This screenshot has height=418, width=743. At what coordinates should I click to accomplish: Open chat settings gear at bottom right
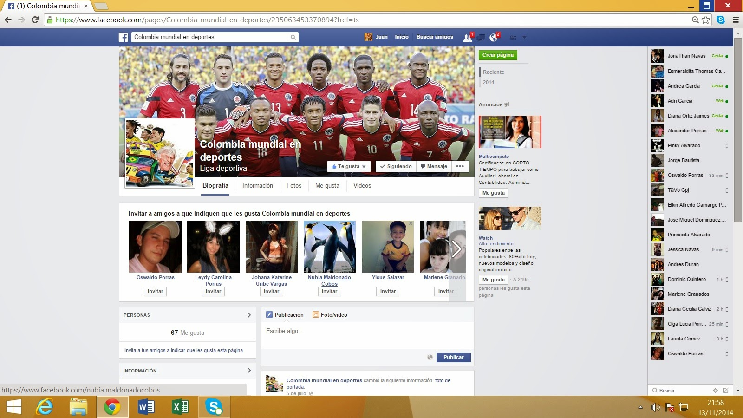pos(715,391)
